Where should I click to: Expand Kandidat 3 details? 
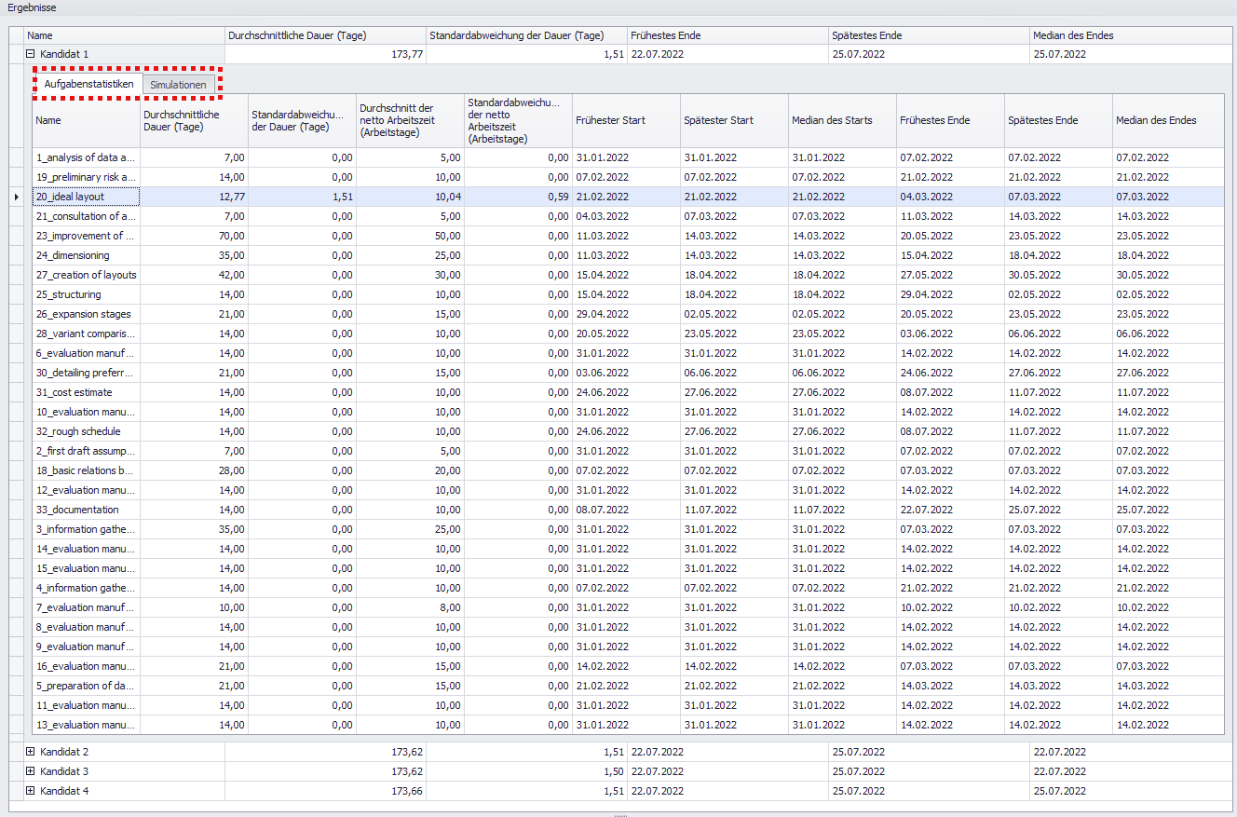(31, 771)
